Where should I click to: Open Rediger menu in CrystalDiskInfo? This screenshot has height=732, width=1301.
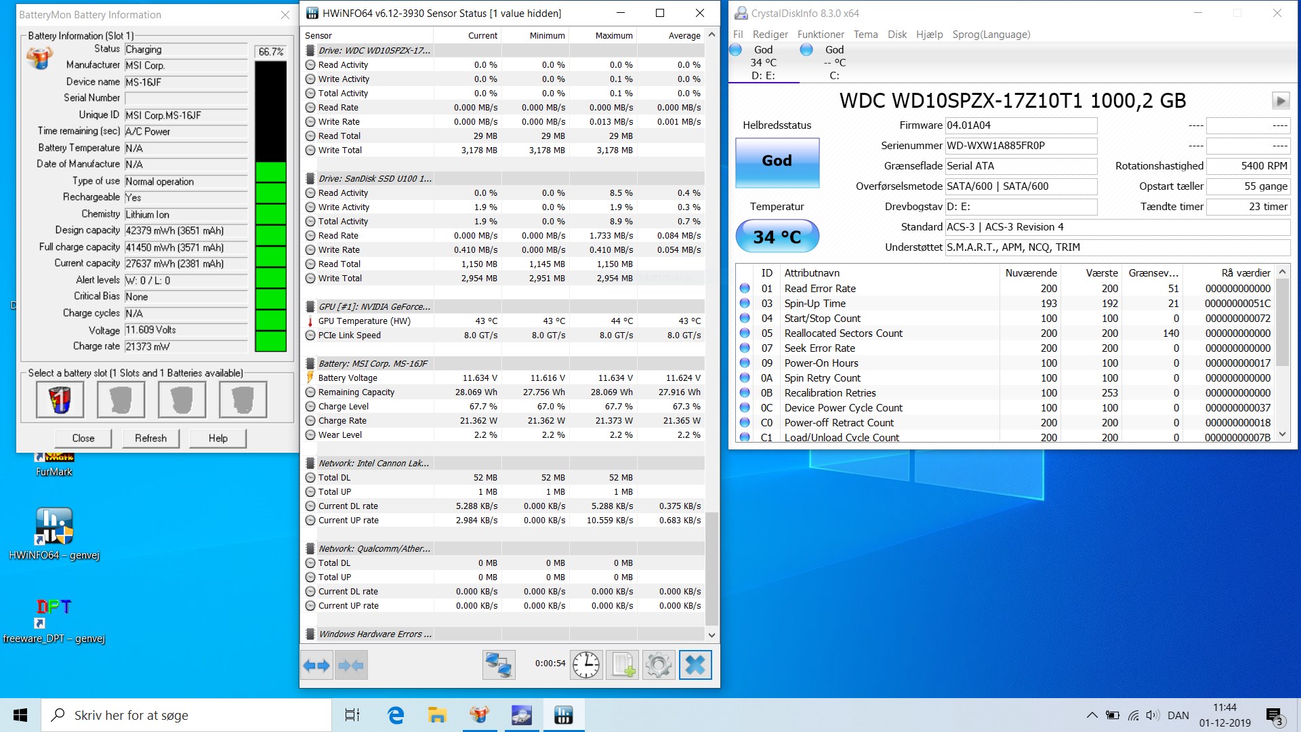(x=770, y=35)
